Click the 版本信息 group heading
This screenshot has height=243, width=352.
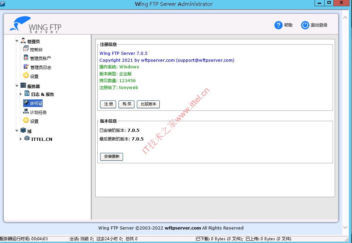(x=108, y=121)
